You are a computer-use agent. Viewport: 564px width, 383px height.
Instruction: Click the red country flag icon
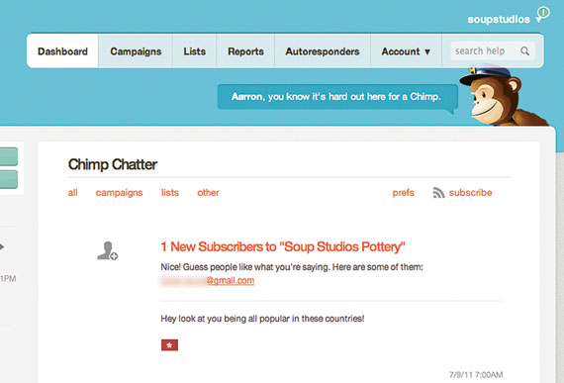(x=169, y=345)
